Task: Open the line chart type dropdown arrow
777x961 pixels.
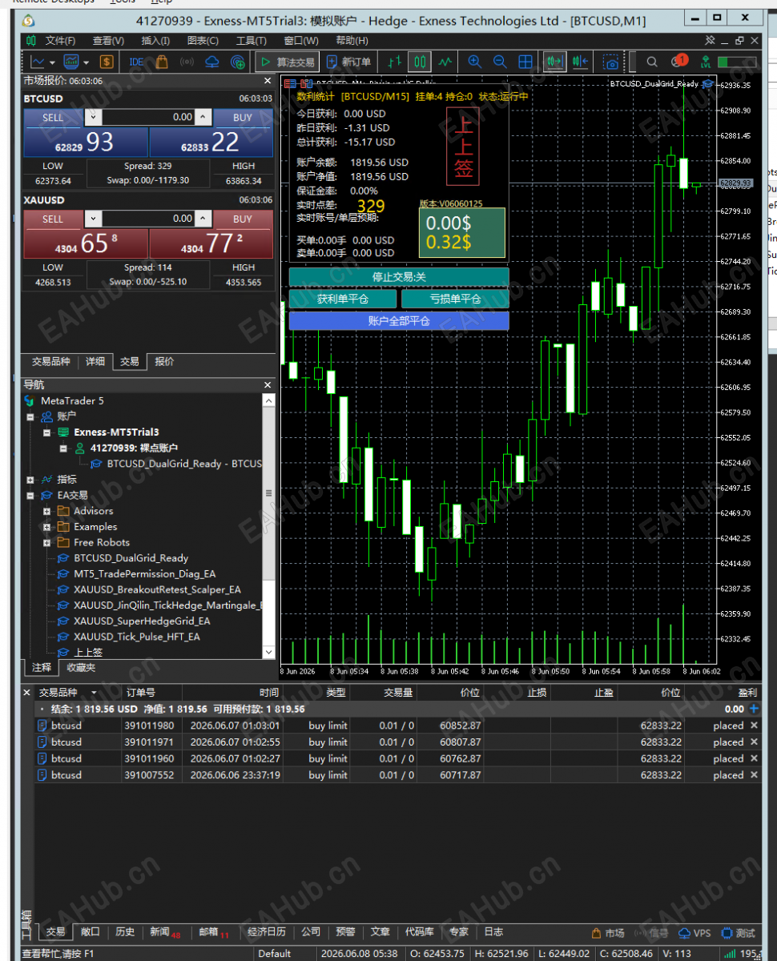Action: click(x=53, y=62)
